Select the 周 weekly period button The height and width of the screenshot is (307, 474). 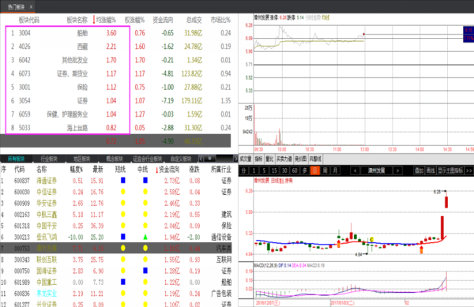pos(325,170)
